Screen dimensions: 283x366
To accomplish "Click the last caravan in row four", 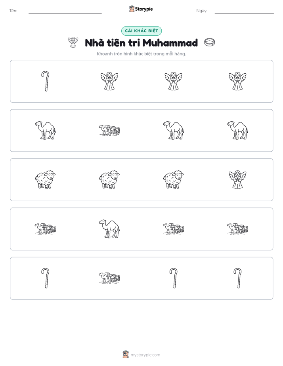I will coord(237,229).
